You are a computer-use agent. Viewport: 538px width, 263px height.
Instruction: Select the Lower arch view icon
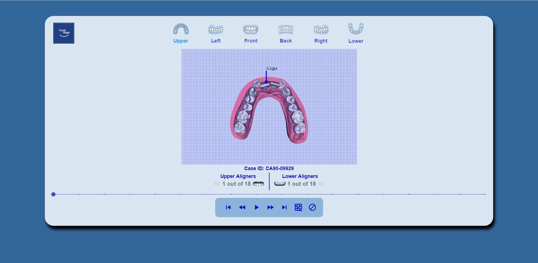[x=356, y=29]
